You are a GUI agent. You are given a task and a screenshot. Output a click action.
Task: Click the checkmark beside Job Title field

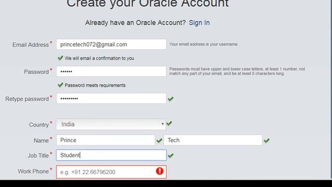(171, 156)
